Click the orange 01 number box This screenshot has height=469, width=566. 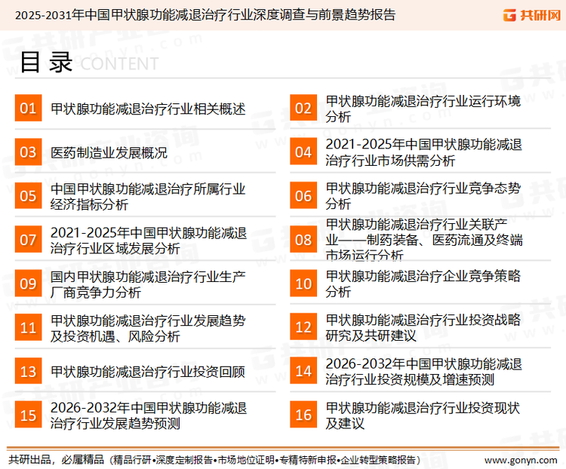click(x=28, y=108)
